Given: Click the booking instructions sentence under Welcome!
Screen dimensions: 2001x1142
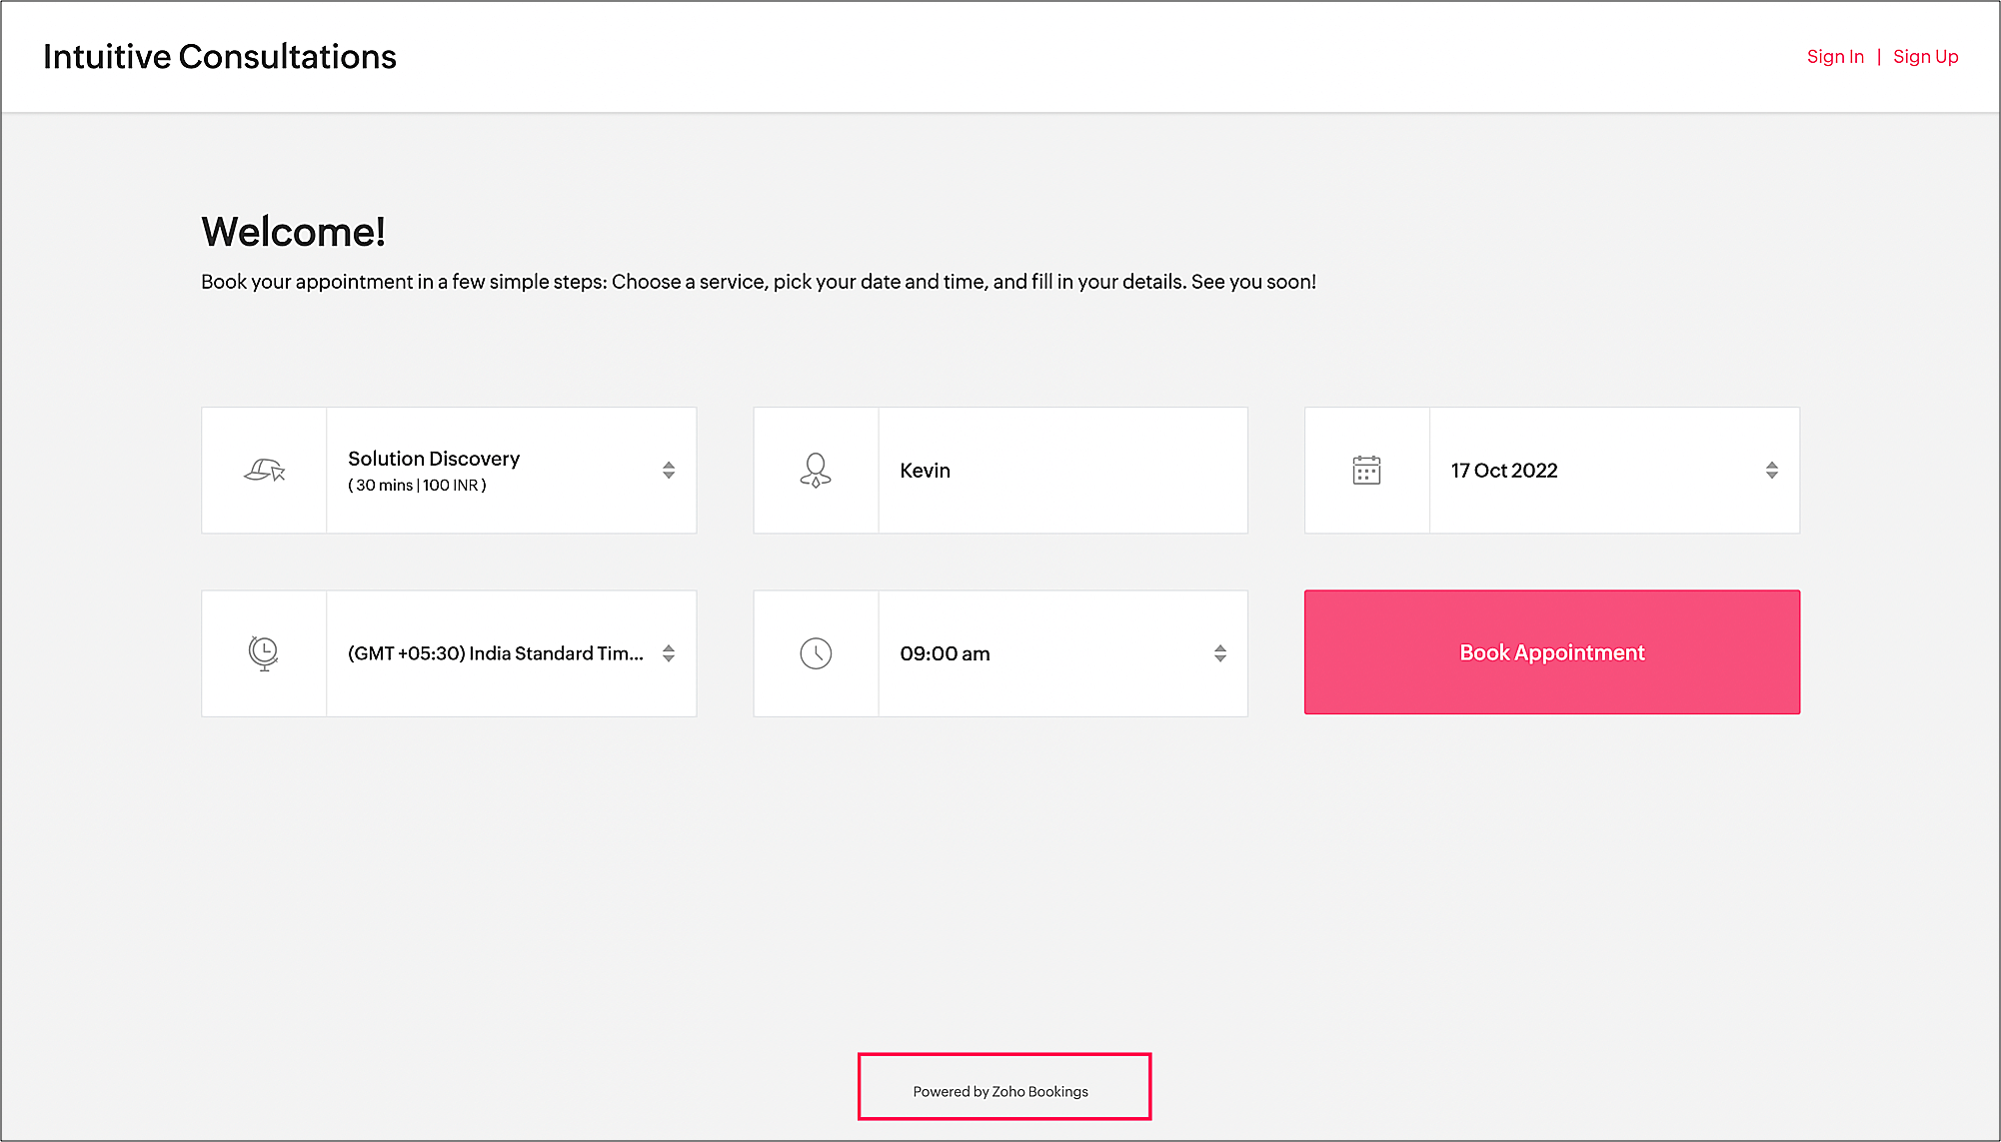Looking at the screenshot, I should click(759, 282).
